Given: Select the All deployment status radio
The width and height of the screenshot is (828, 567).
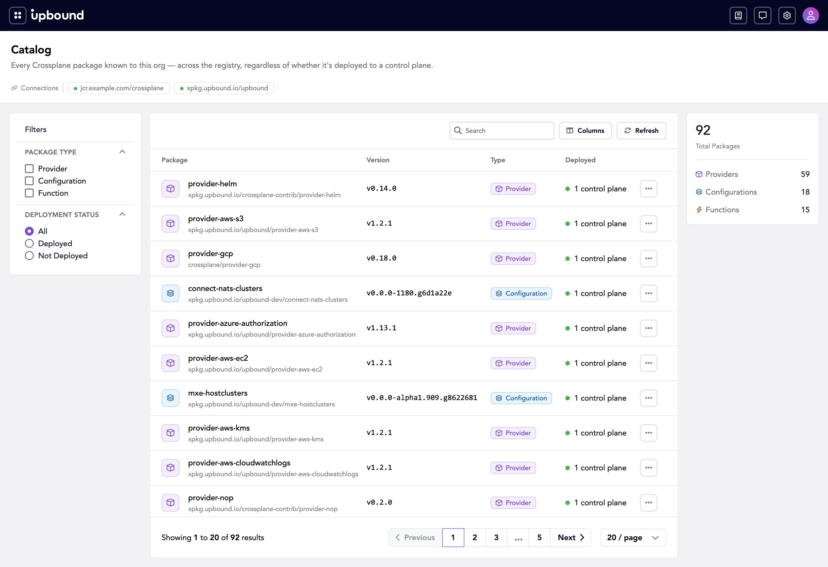Looking at the screenshot, I should pyautogui.click(x=29, y=231).
